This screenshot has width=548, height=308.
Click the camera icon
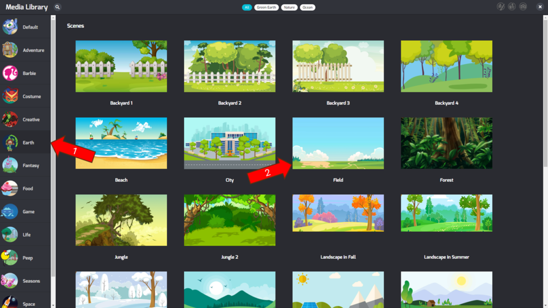[523, 7]
